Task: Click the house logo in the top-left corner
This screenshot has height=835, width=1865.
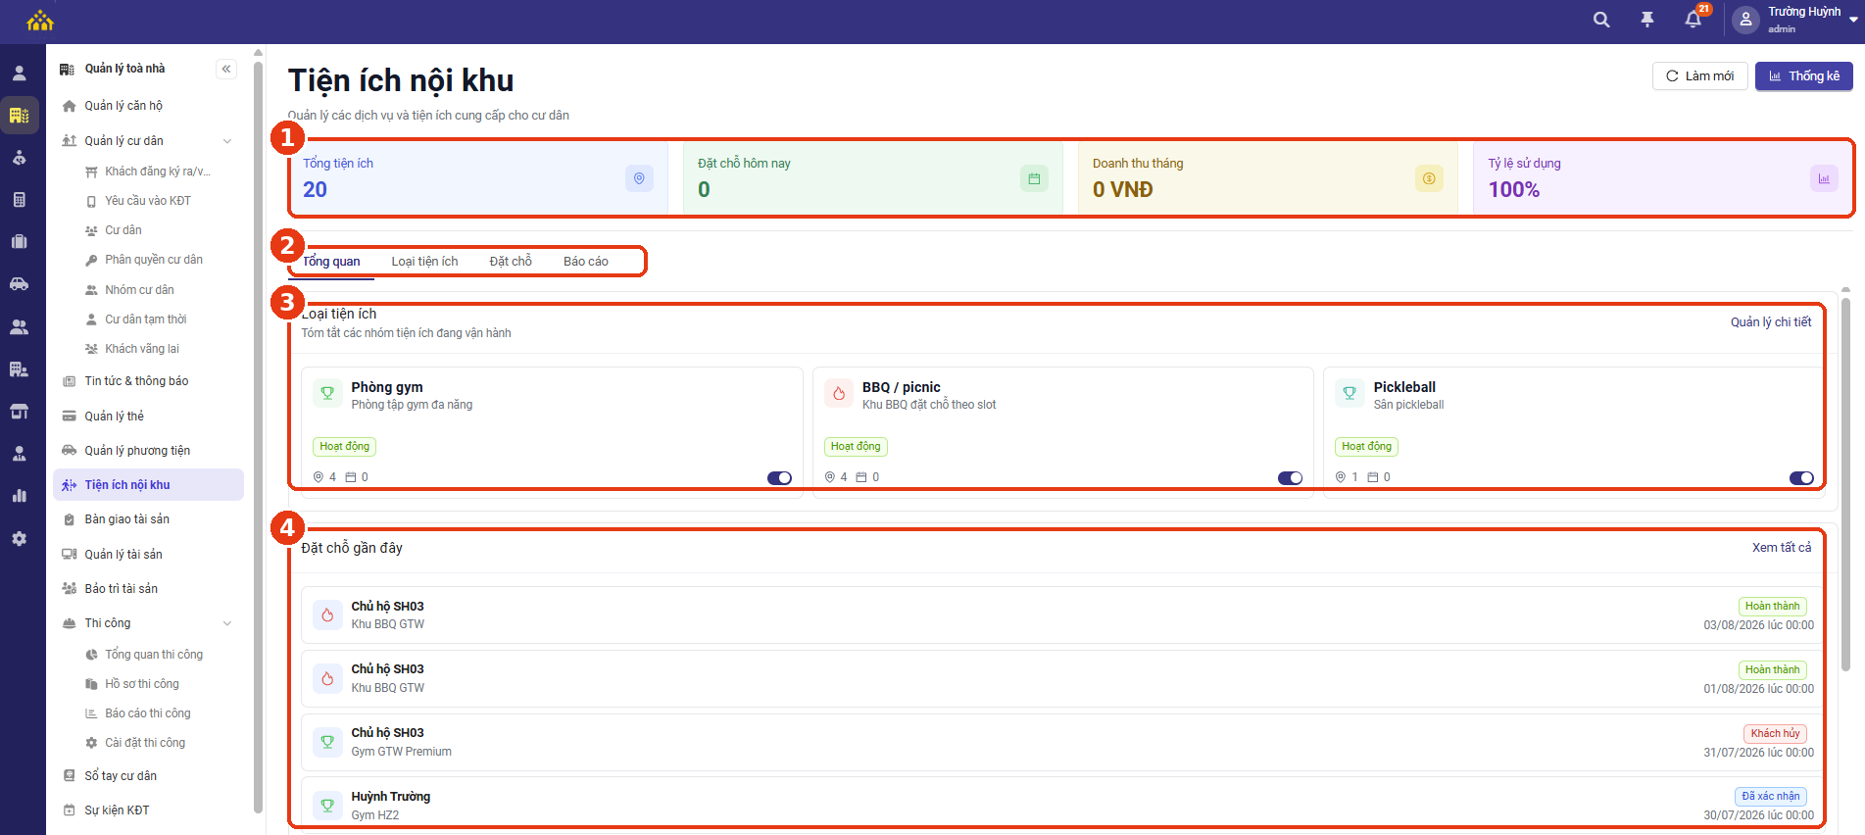Action: (x=40, y=21)
